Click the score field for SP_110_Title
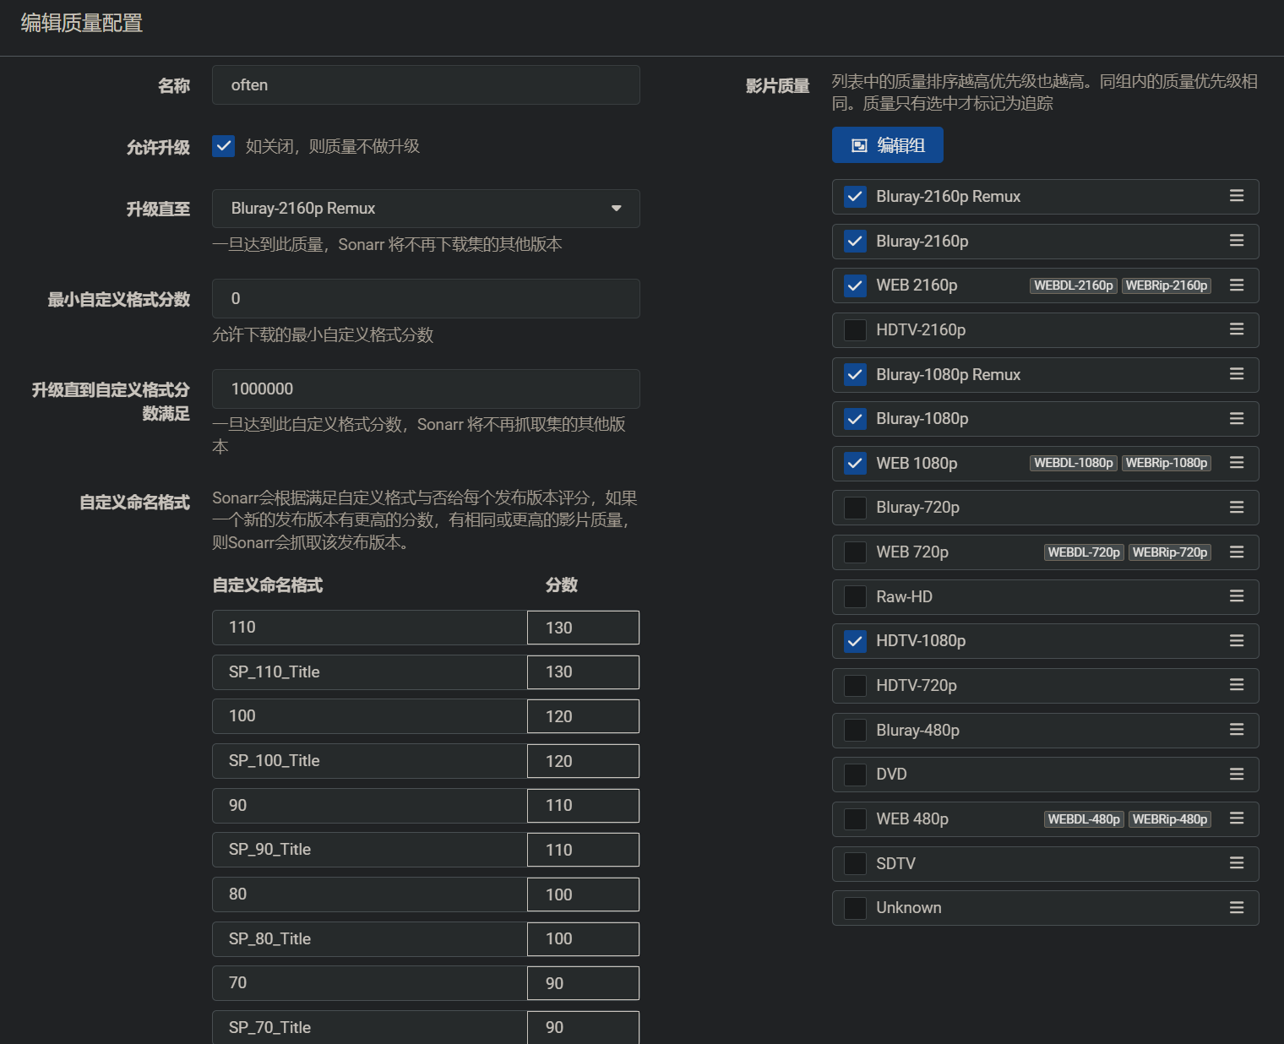Screen dimensions: 1284x1044 [x=583, y=672]
